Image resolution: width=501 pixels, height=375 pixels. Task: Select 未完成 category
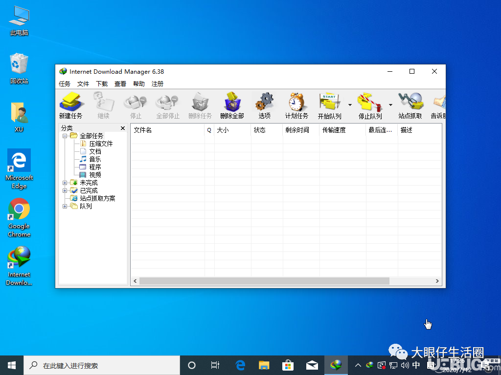click(x=84, y=183)
